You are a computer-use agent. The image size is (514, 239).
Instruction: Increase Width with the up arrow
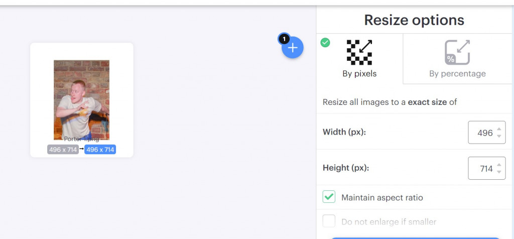[x=499, y=129]
